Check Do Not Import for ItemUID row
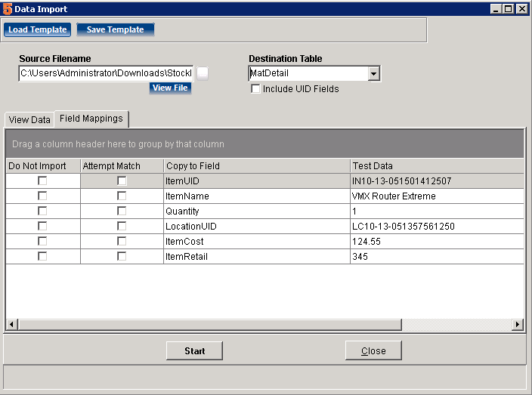 coord(42,181)
